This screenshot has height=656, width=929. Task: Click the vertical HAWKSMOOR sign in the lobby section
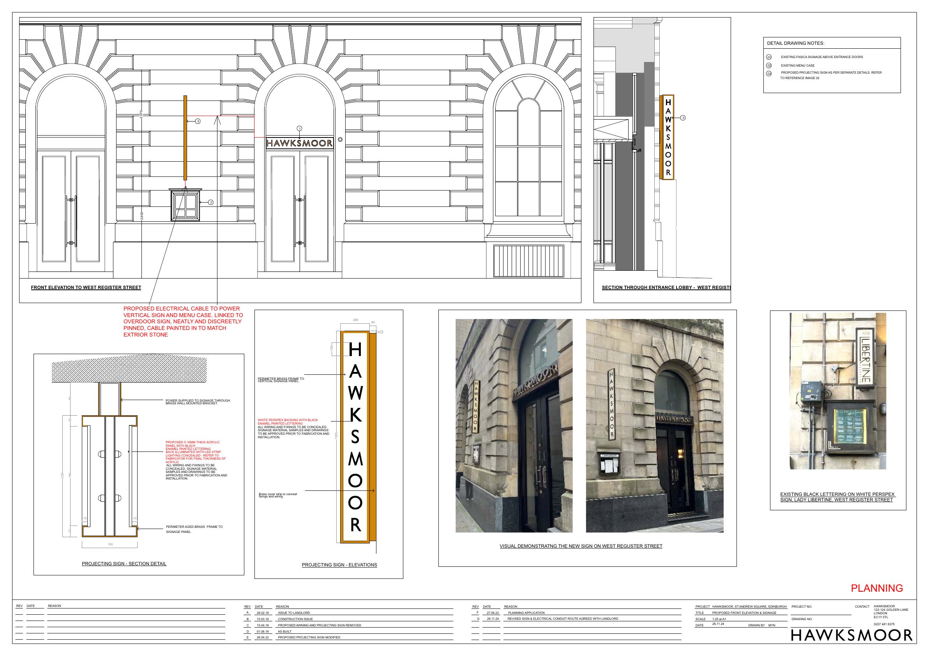(x=668, y=138)
